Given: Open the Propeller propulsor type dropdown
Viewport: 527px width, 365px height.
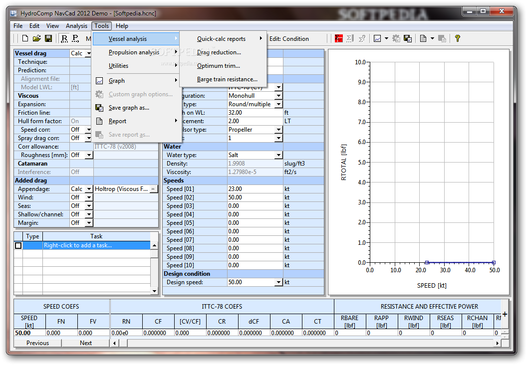Looking at the screenshot, I should pyautogui.click(x=278, y=130).
